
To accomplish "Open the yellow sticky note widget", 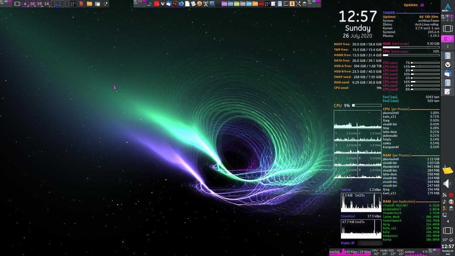I will (x=448, y=170).
